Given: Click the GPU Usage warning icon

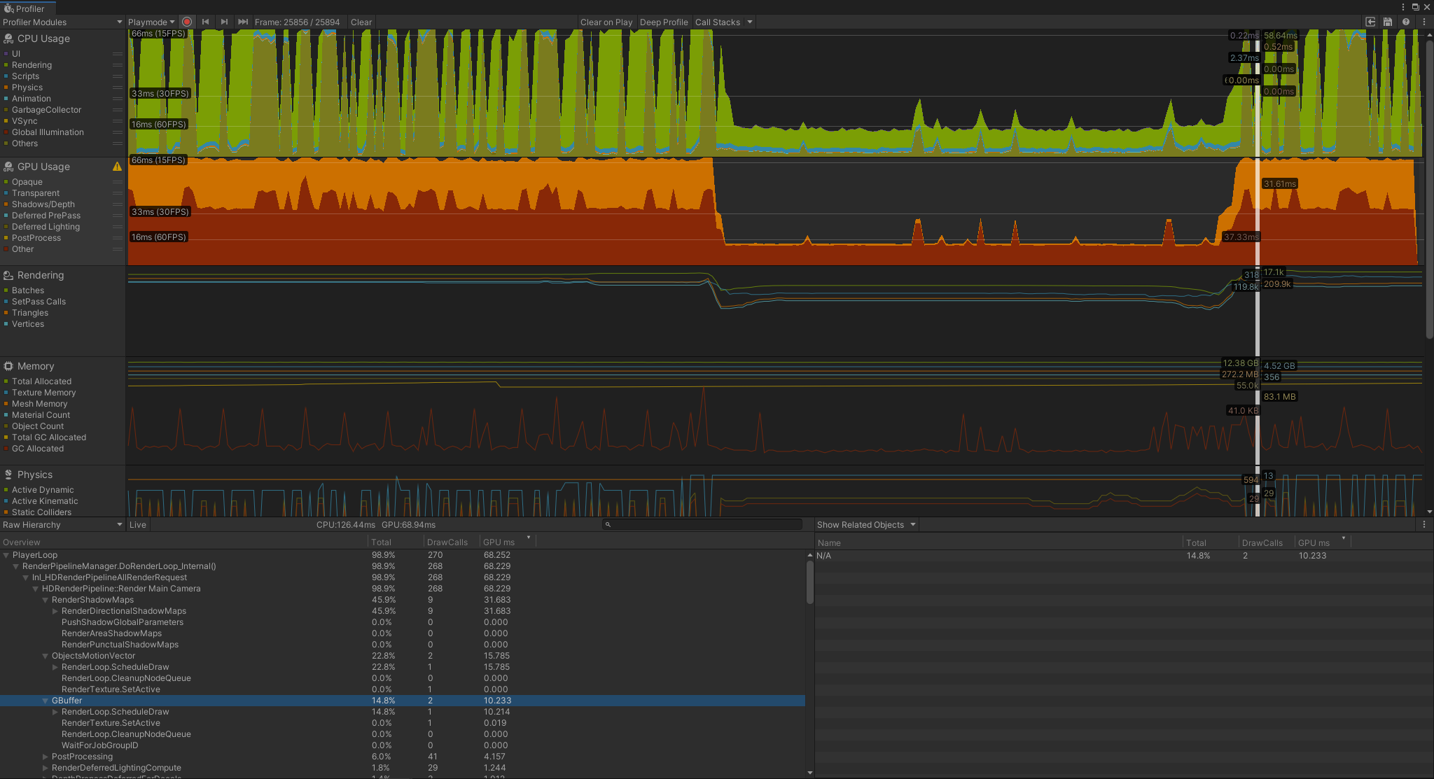Looking at the screenshot, I should tap(117, 167).
